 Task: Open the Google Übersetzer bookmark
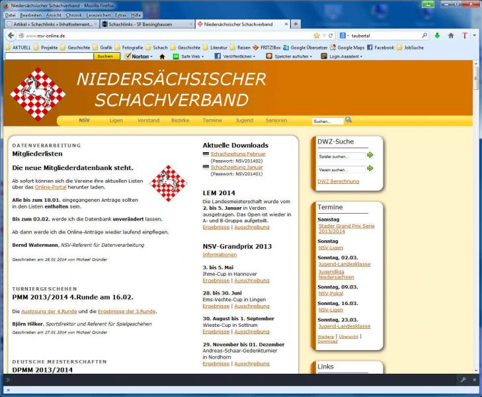pyautogui.click(x=305, y=48)
